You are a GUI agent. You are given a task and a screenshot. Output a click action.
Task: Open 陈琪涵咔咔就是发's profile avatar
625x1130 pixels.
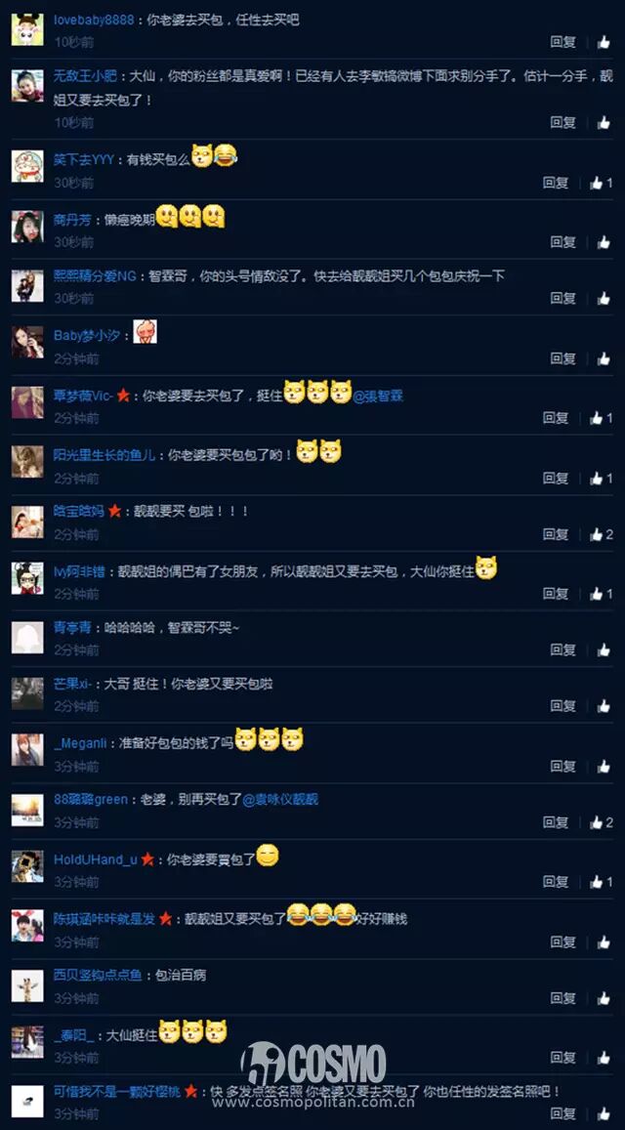point(27,925)
